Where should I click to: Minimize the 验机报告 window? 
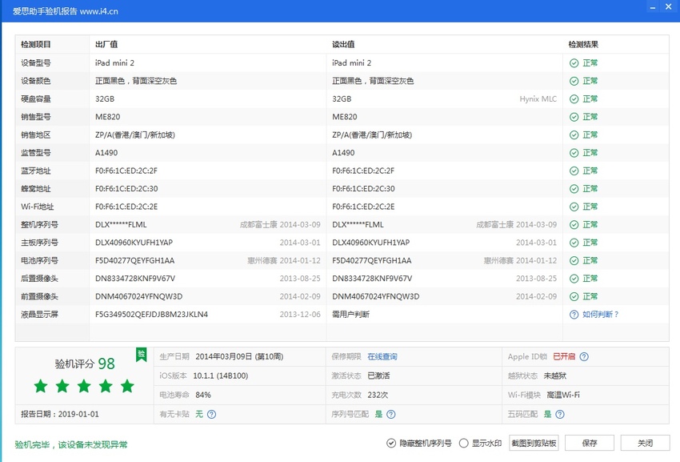point(652,7)
